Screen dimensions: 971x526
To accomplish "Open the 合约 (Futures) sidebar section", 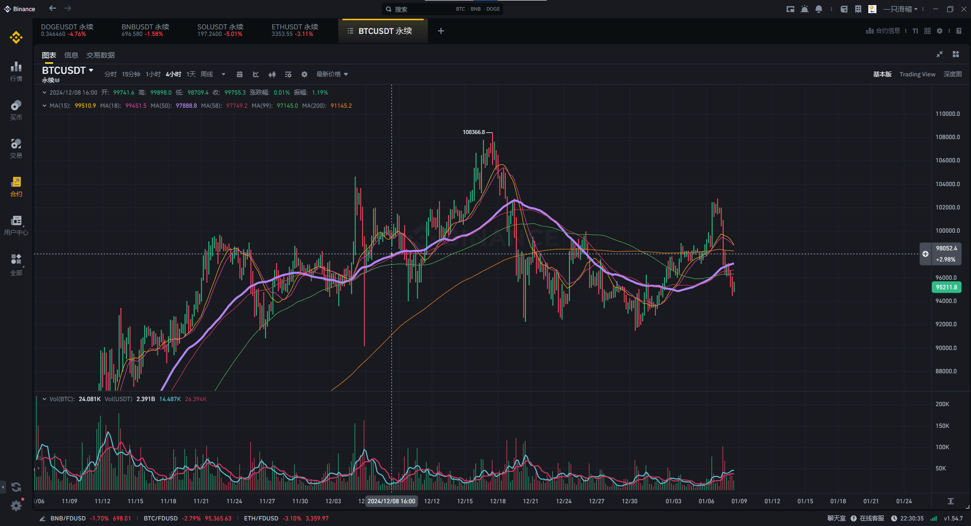I will [x=16, y=186].
